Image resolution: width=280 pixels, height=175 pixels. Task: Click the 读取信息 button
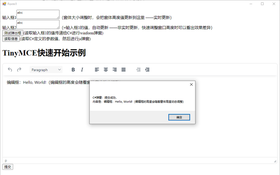(x=11, y=39)
